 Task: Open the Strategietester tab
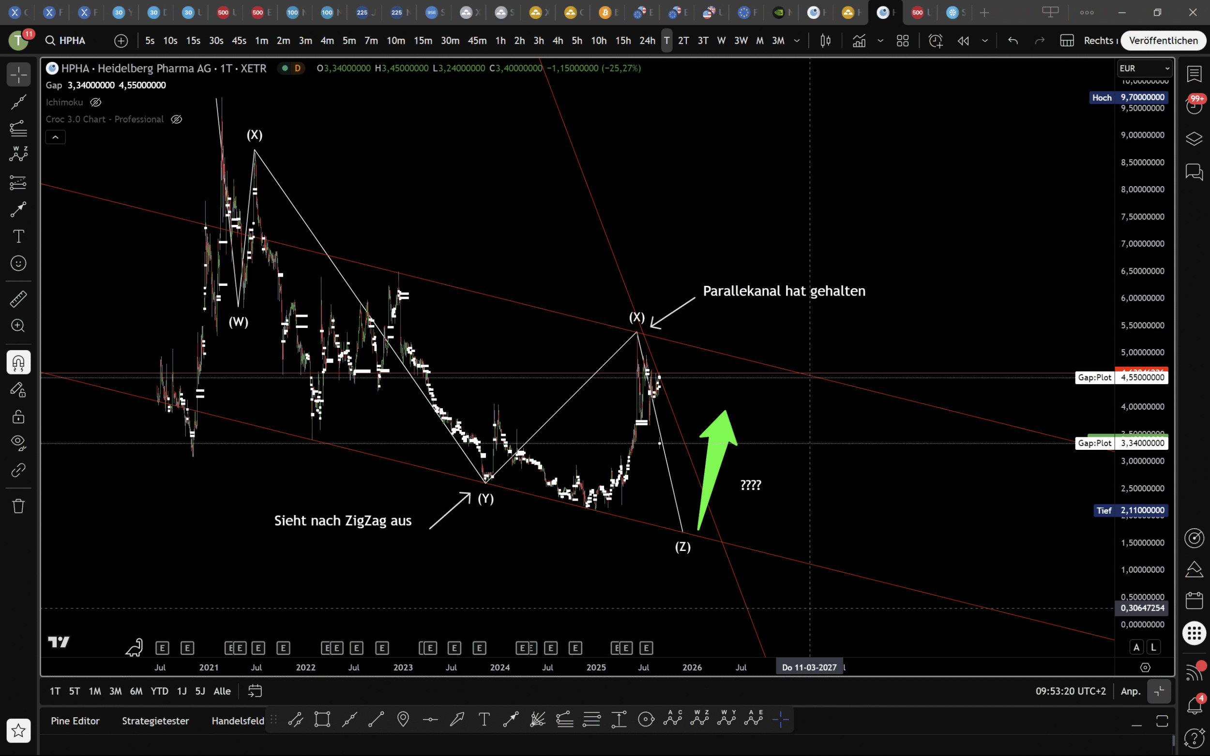tap(155, 721)
